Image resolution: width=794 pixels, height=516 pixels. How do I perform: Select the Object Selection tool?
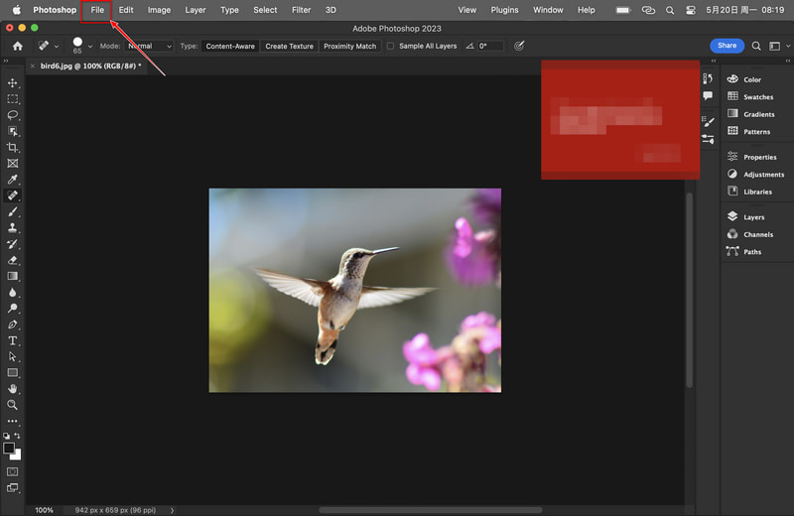[x=12, y=132]
